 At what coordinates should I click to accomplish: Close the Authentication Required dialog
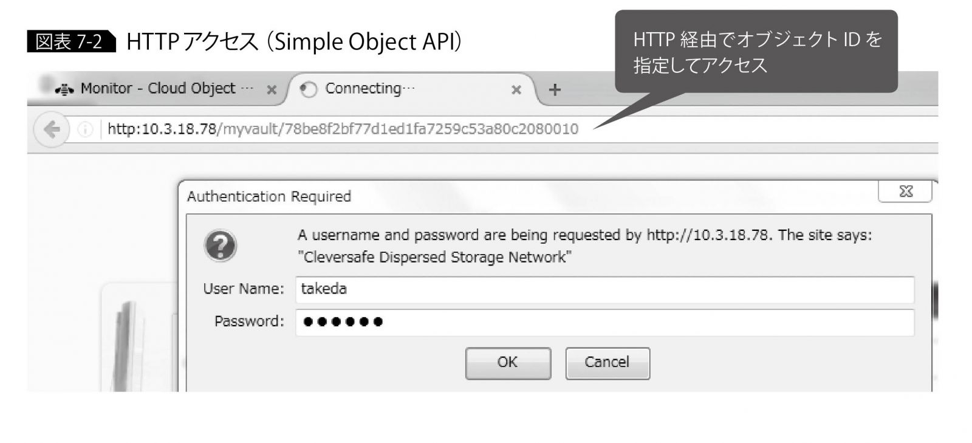pos(905,192)
